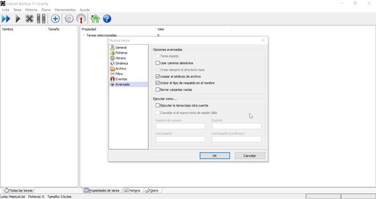Close the Nueva tarea dialog

tap(263, 40)
